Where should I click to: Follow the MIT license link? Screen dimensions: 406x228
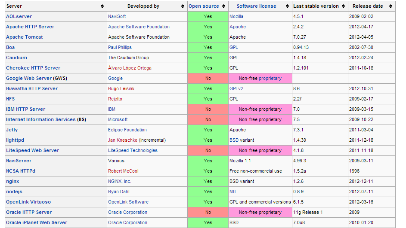[x=233, y=192]
